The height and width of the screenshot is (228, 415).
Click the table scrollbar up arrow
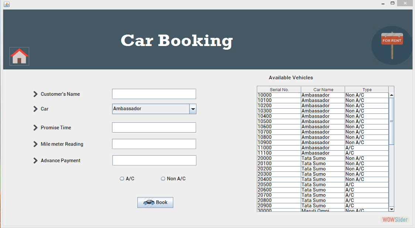(x=391, y=95)
